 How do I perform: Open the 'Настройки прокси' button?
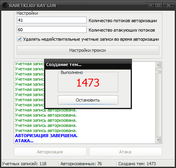[x=88, y=50]
